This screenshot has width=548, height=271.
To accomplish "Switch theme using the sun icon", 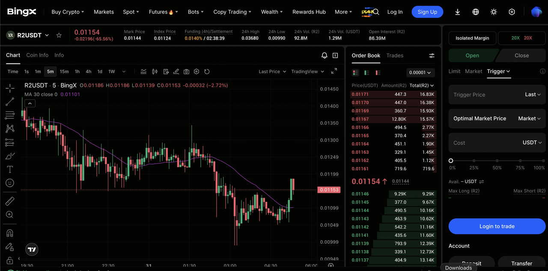I will click(x=494, y=12).
